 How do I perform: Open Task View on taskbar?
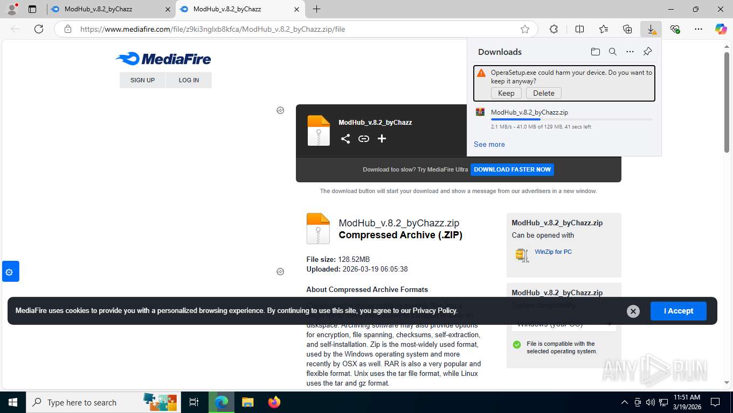194,402
